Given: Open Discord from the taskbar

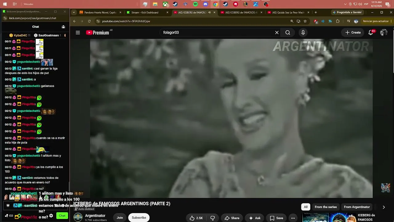Looking at the screenshot, I should point(205,4).
